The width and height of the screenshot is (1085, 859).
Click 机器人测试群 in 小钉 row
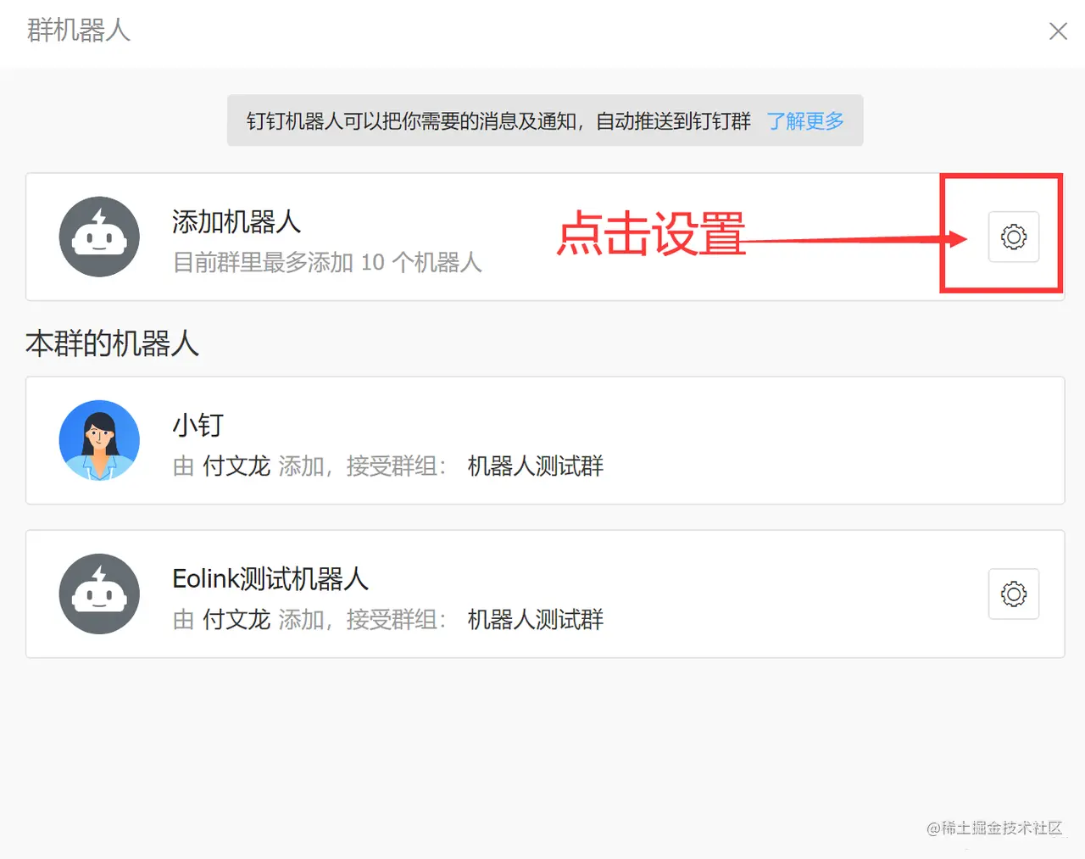click(x=536, y=466)
